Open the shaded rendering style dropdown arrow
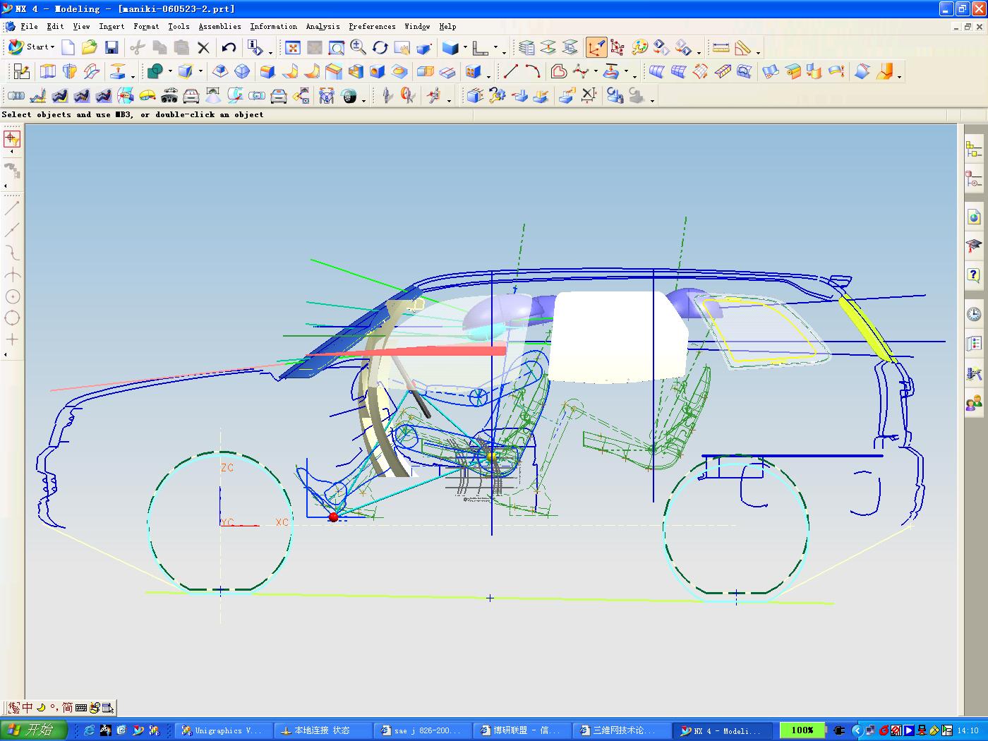Viewport: 988px width, 741px height. coord(465,48)
